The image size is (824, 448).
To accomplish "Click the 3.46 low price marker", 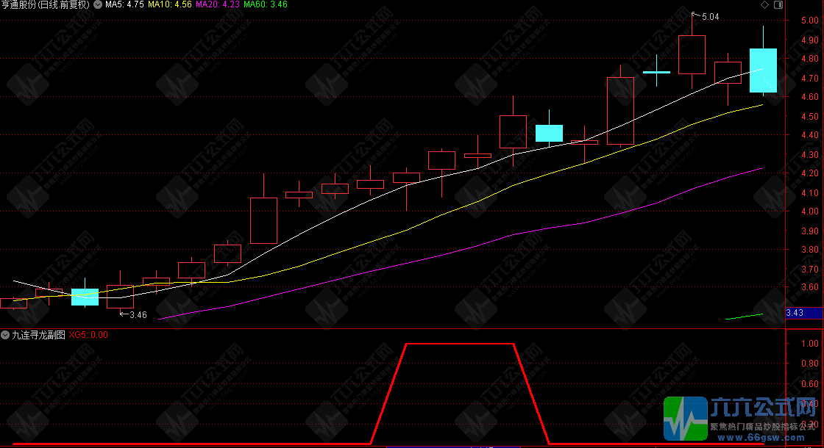I will tap(138, 315).
